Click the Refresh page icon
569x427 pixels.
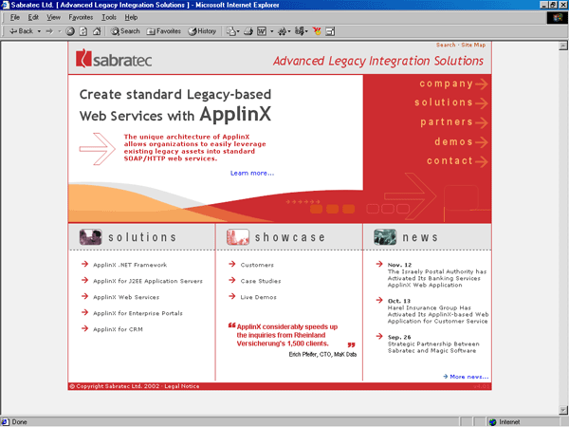point(83,31)
